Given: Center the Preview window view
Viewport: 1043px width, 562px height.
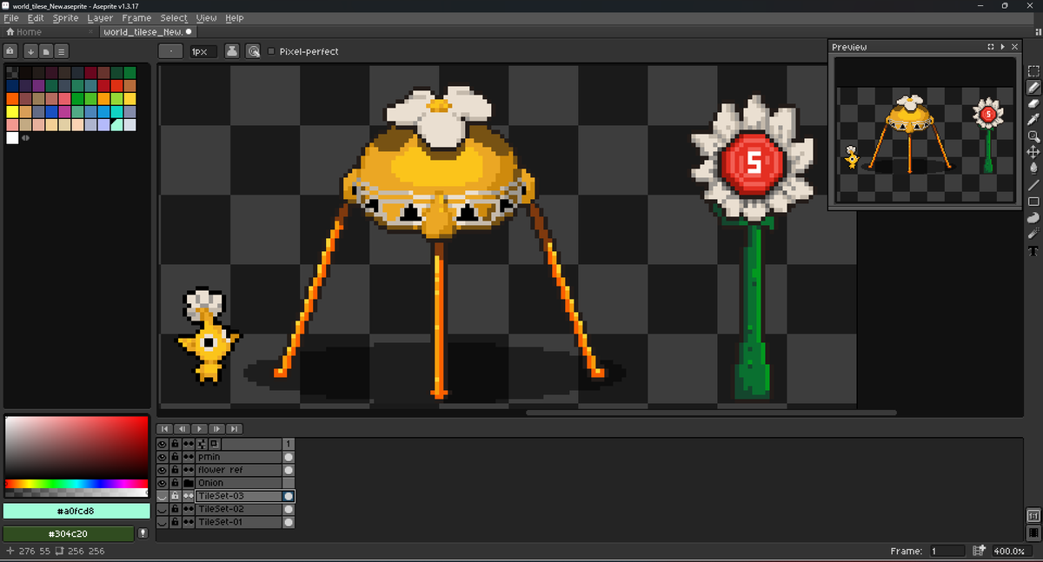Looking at the screenshot, I should pyautogui.click(x=991, y=47).
